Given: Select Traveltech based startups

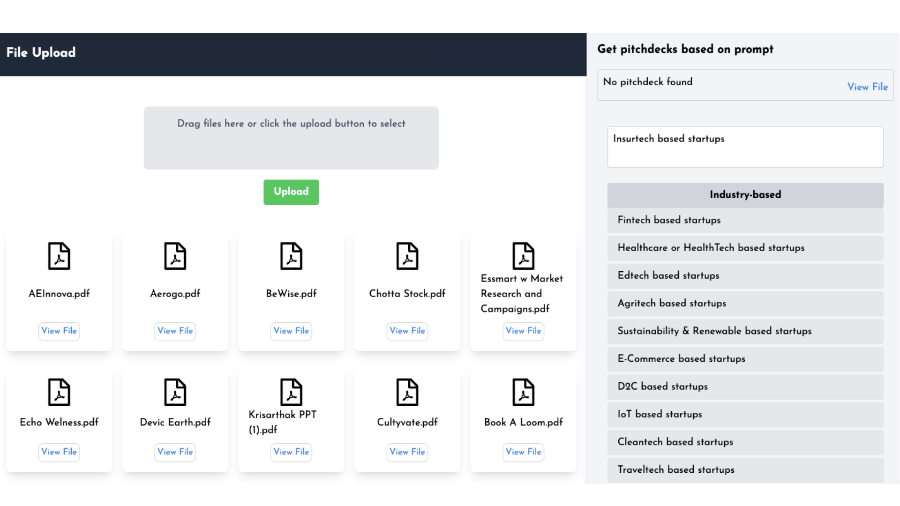Looking at the screenshot, I should point(745,470).
